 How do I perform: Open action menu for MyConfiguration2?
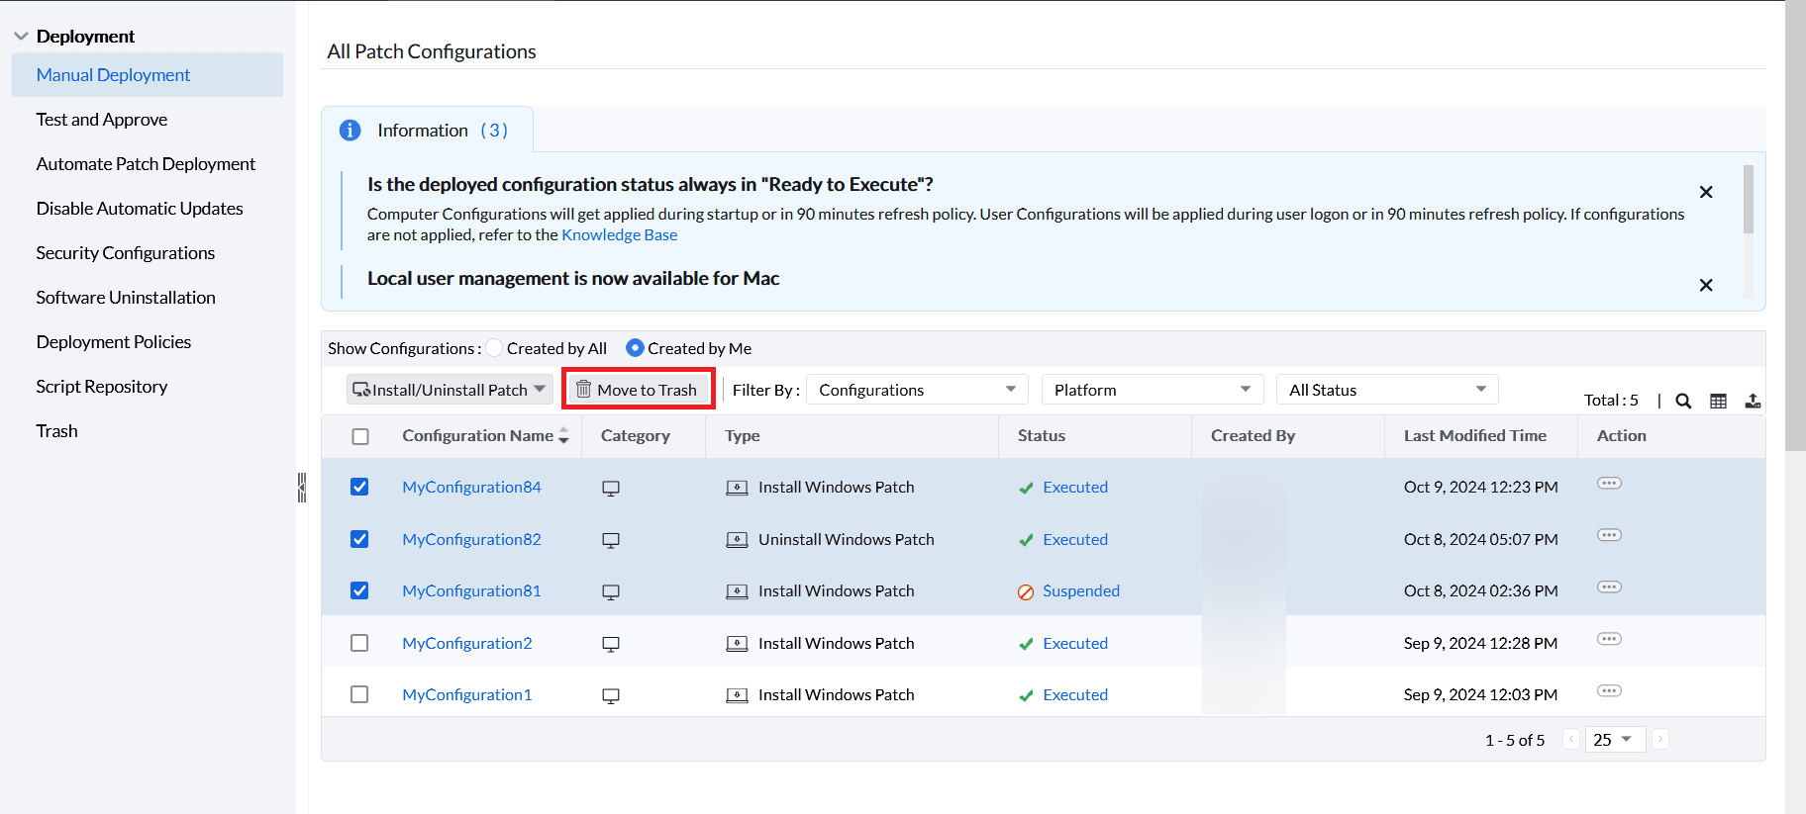1609,639
